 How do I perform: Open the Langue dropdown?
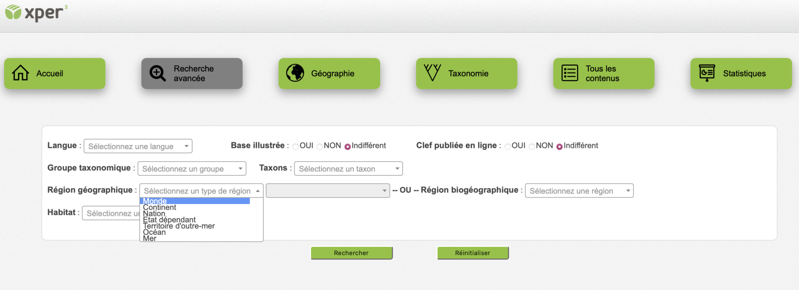[x=138, y=146]
